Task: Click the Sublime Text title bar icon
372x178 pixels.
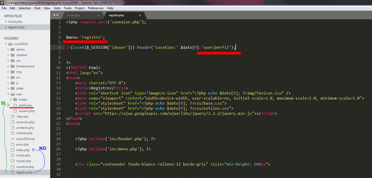Action: point(3,3)
